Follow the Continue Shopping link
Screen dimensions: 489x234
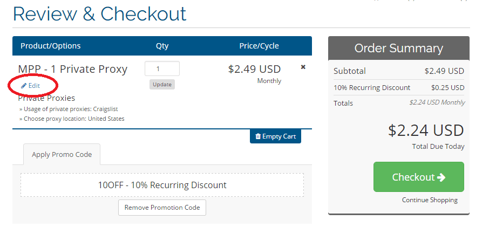coord(430,200)
